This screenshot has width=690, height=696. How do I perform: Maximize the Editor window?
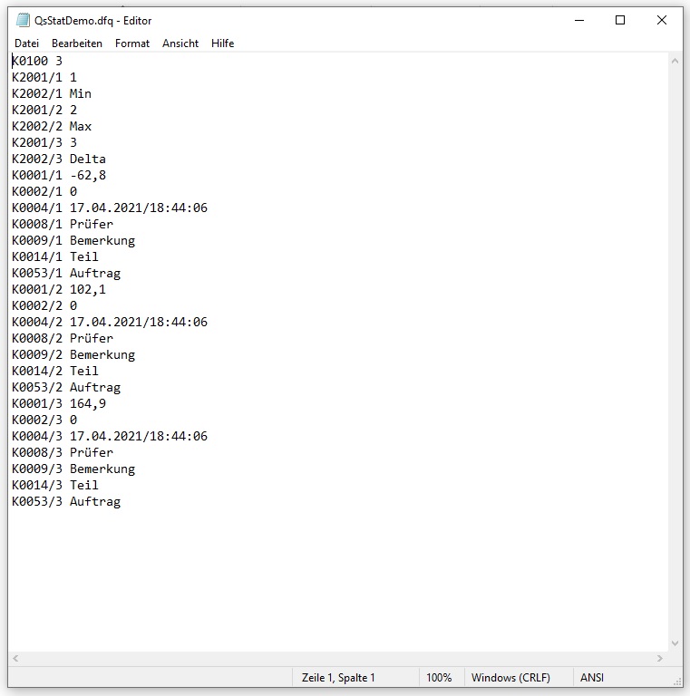tap(620, 21)
